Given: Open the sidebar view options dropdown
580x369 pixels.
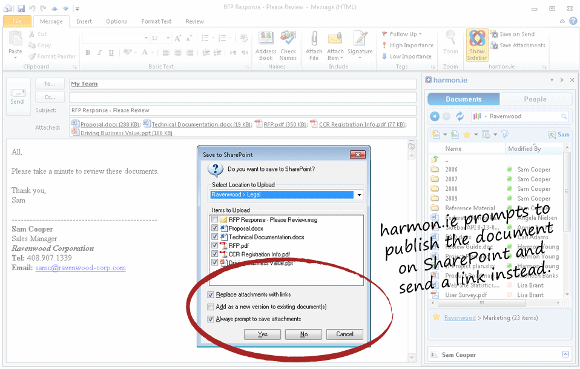Looking at the screenshot, I should [x=495, y=135].
